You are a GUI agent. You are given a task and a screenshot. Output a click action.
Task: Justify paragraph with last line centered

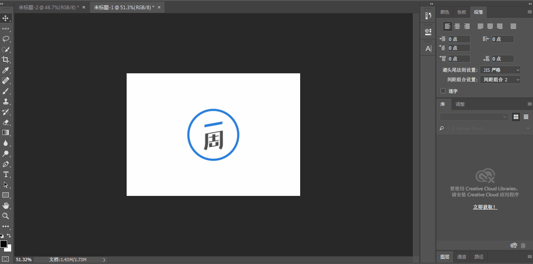(x=490, y=26)
